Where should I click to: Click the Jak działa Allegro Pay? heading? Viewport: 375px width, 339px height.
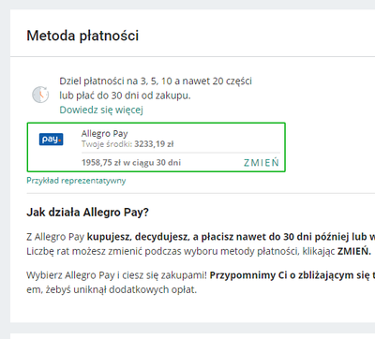[87, 213]
